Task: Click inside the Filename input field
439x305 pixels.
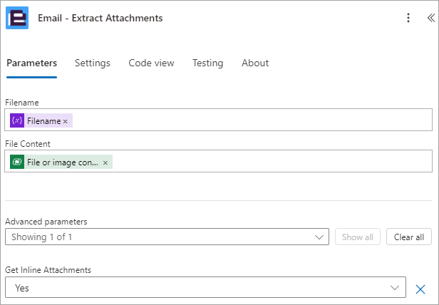Action: click(x=218, y=120)
